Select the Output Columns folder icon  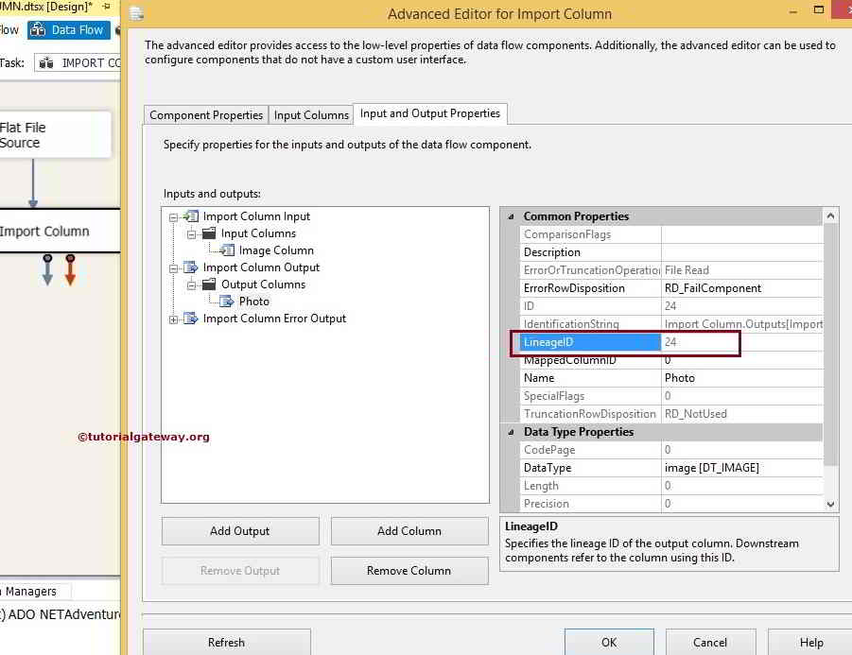pyautogui.click(x=211, y=284)
